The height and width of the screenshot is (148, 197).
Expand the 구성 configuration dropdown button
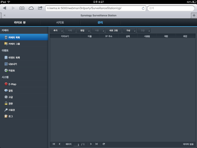coord(129,31)
